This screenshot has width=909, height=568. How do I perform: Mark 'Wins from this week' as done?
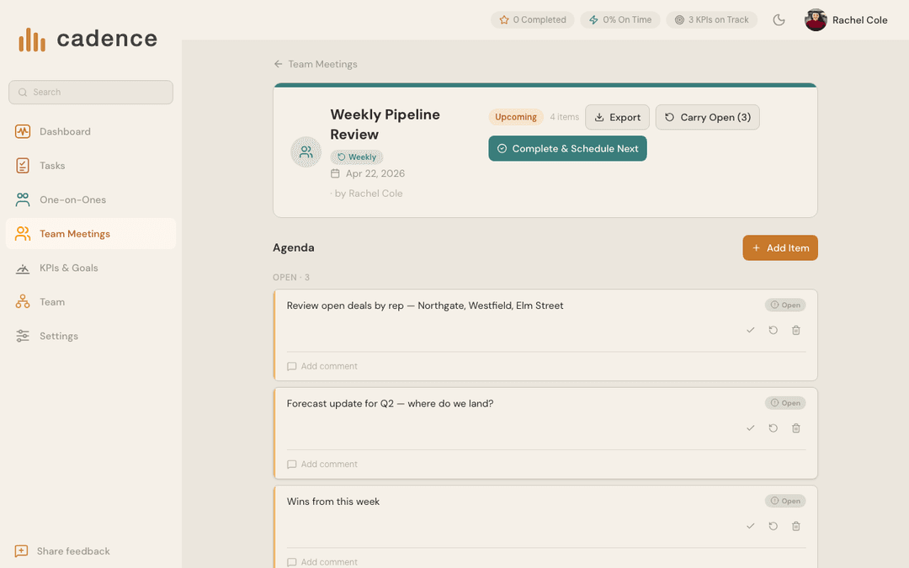750,527
